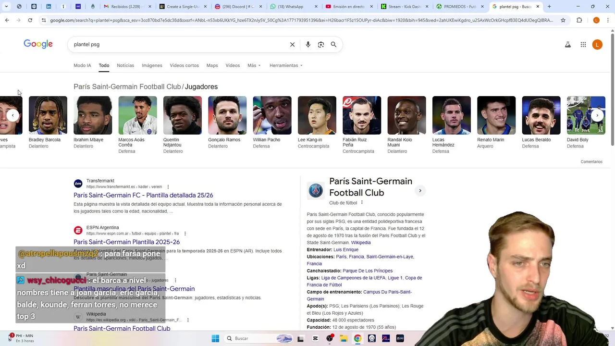
Task: Open the Windows Start menu
Action: click(215, 338)
